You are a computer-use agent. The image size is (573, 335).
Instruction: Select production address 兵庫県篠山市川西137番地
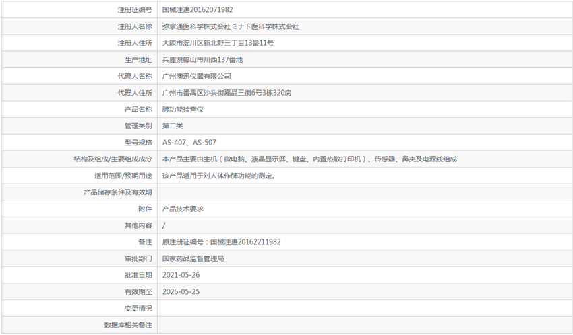[x=202, y=60]
